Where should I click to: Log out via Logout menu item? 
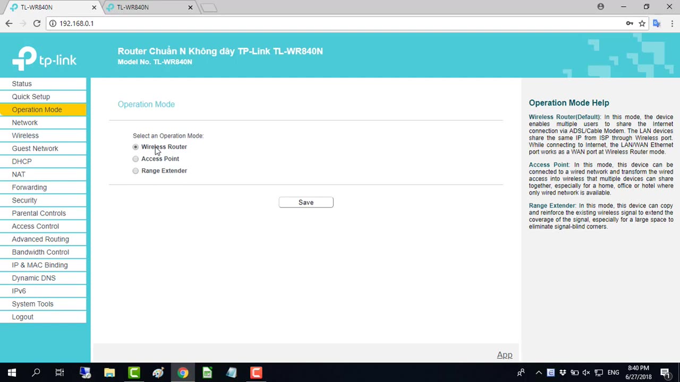[43, 317]
